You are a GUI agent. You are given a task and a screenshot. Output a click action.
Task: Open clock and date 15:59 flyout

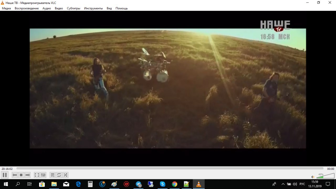tap(315, 184)
